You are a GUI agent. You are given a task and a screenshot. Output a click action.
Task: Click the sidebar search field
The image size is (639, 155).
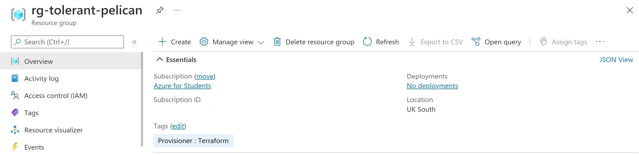[x=67, y=42]
